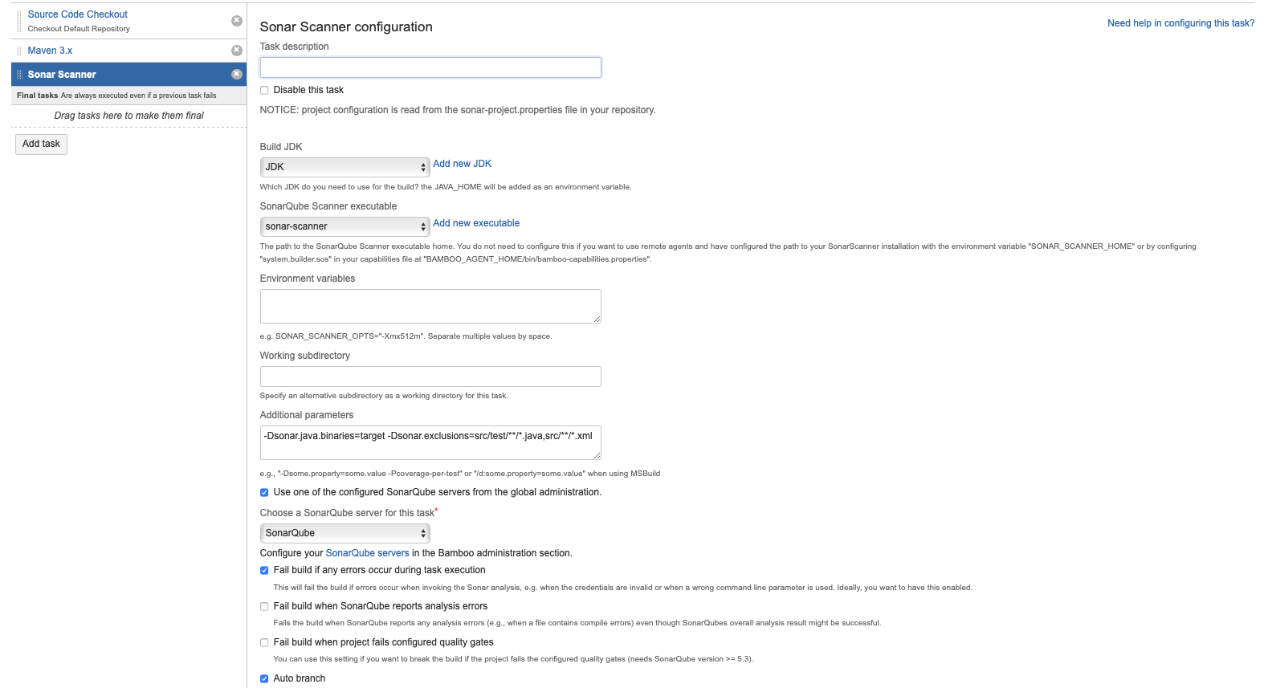Delete the Sonar Scanner task

237,75
